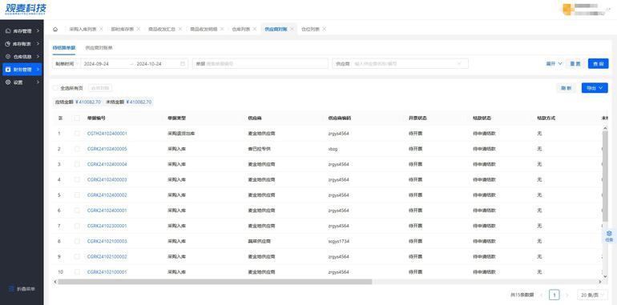Image resolution: width=617 pixels, height=305 pixels.
Task: Click the 观麦科技 logo
Action: tap(26, 9)
